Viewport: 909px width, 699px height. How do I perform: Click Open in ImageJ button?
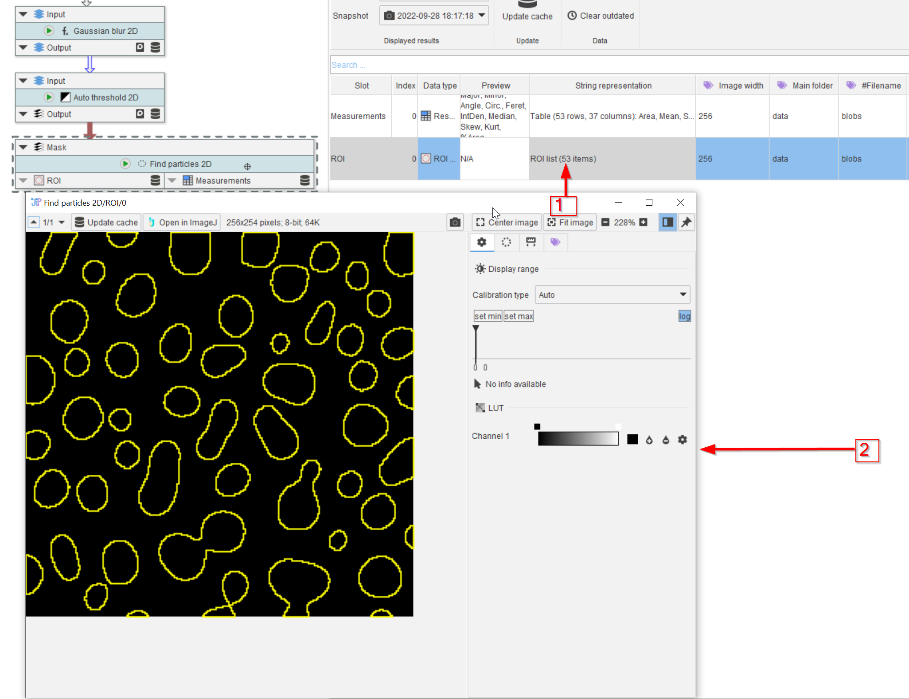(183, 223)
